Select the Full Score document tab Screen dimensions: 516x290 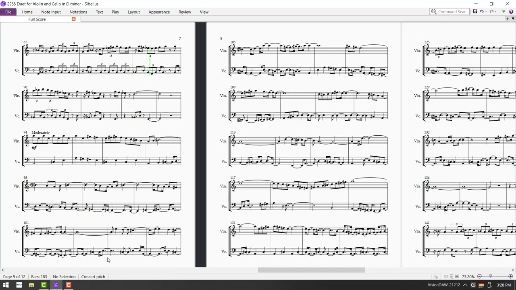point(37,19)
